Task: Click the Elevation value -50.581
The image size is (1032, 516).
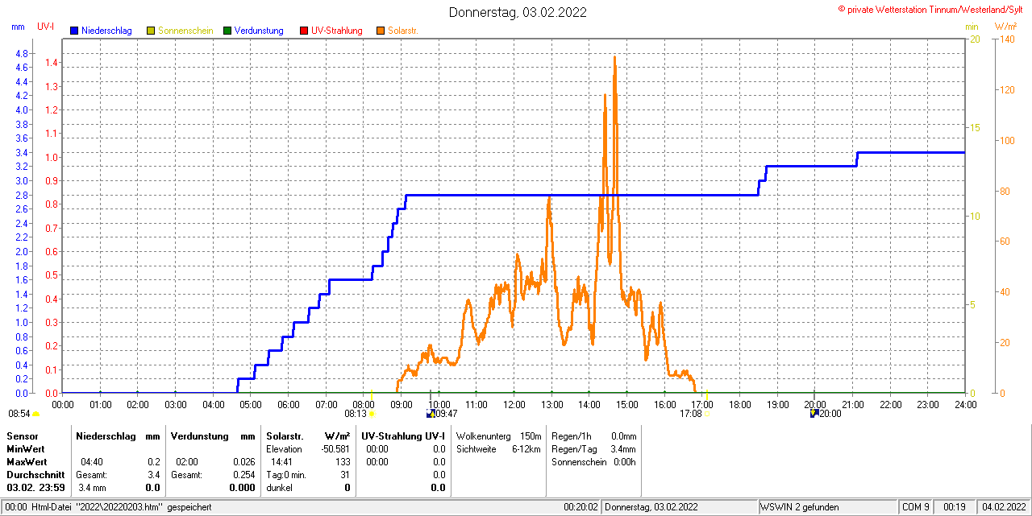Action: tap(335, 448)
